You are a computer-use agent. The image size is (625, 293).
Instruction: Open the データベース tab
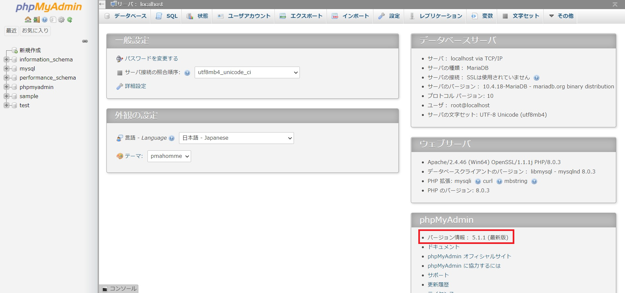pos(125,16)
